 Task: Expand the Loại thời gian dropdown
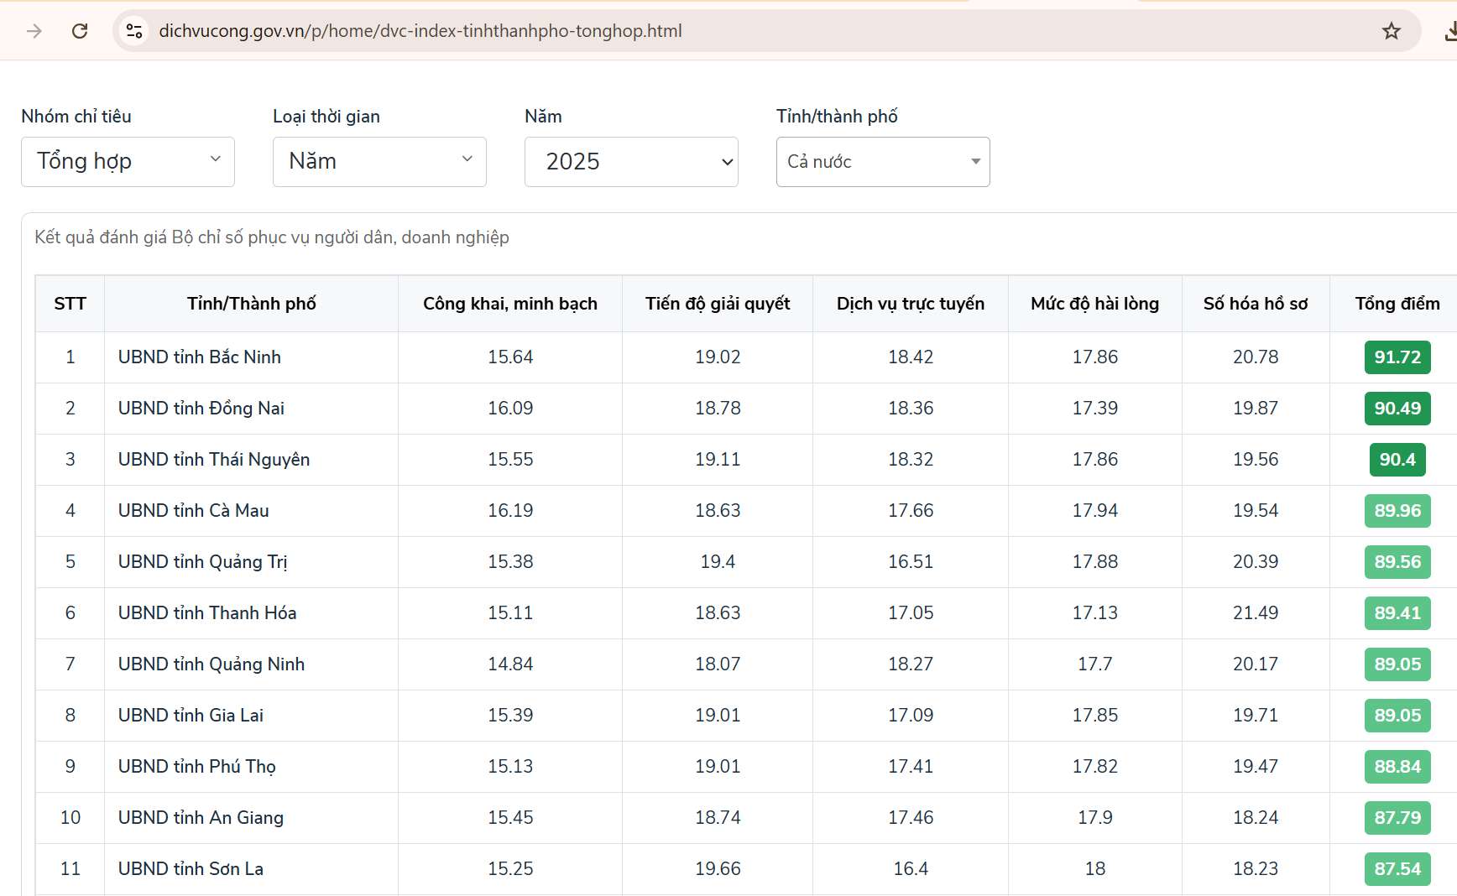(x=379, y=161)
